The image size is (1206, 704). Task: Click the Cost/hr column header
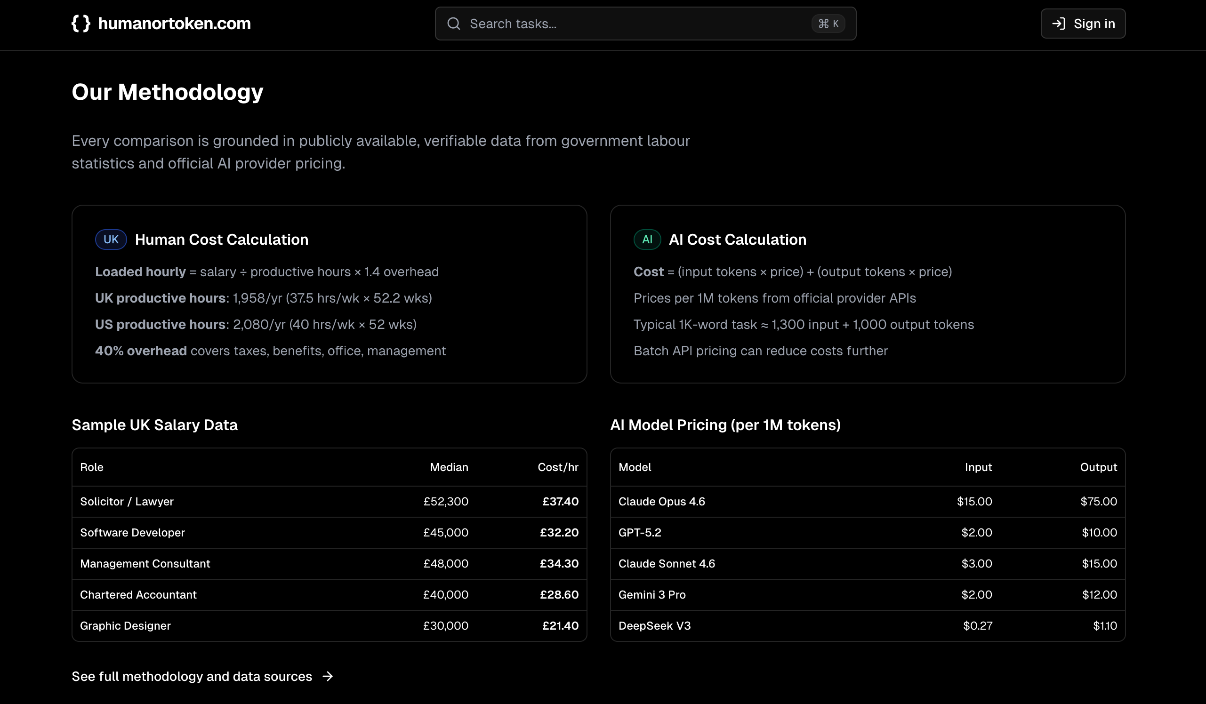tap(557, 467)
